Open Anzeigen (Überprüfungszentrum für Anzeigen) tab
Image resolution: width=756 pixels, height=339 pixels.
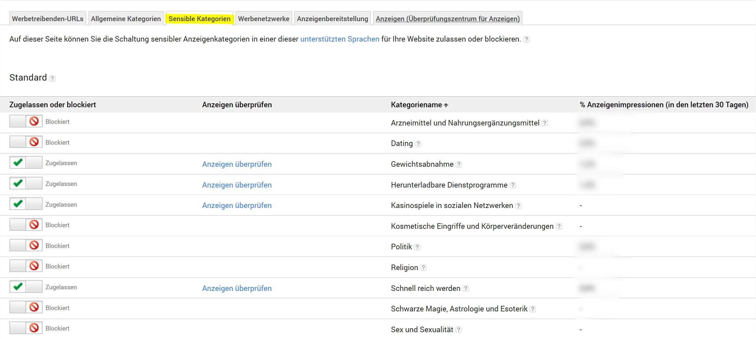(448, 19)
